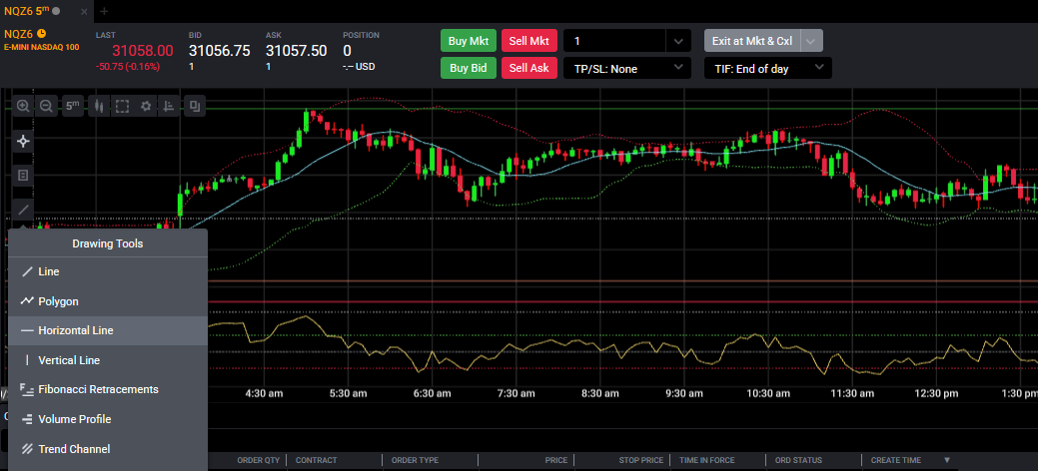This screenshot has width=1038, height=471.
Task: Click the sort arrow beside CREATE TIME
Action: click(x=947, y=460)
